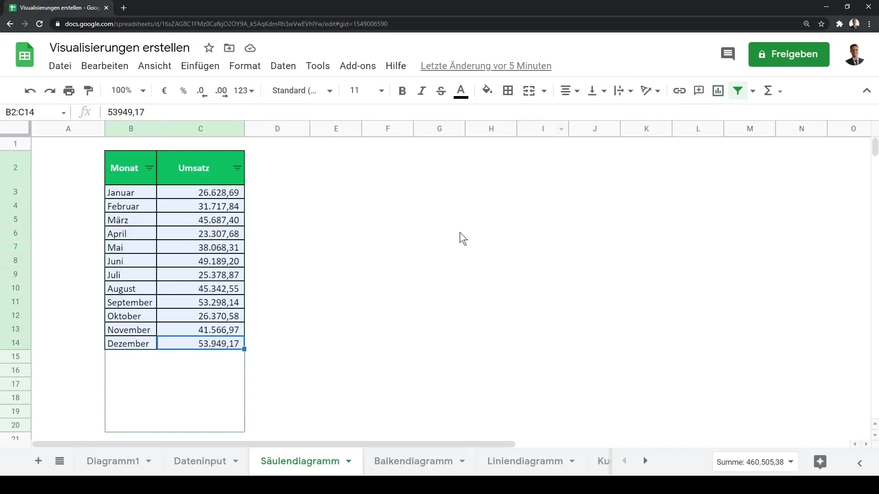Screen dimensions: 879x494
Task: Enable the sum function toolbar toggle
Action: [x=768, y=91]
